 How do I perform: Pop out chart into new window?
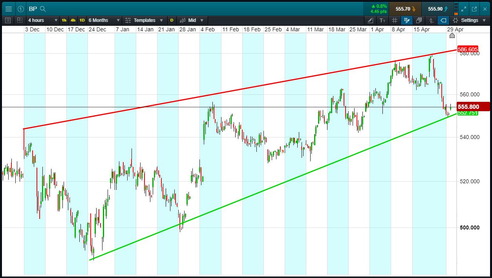(x=474, y=9)
